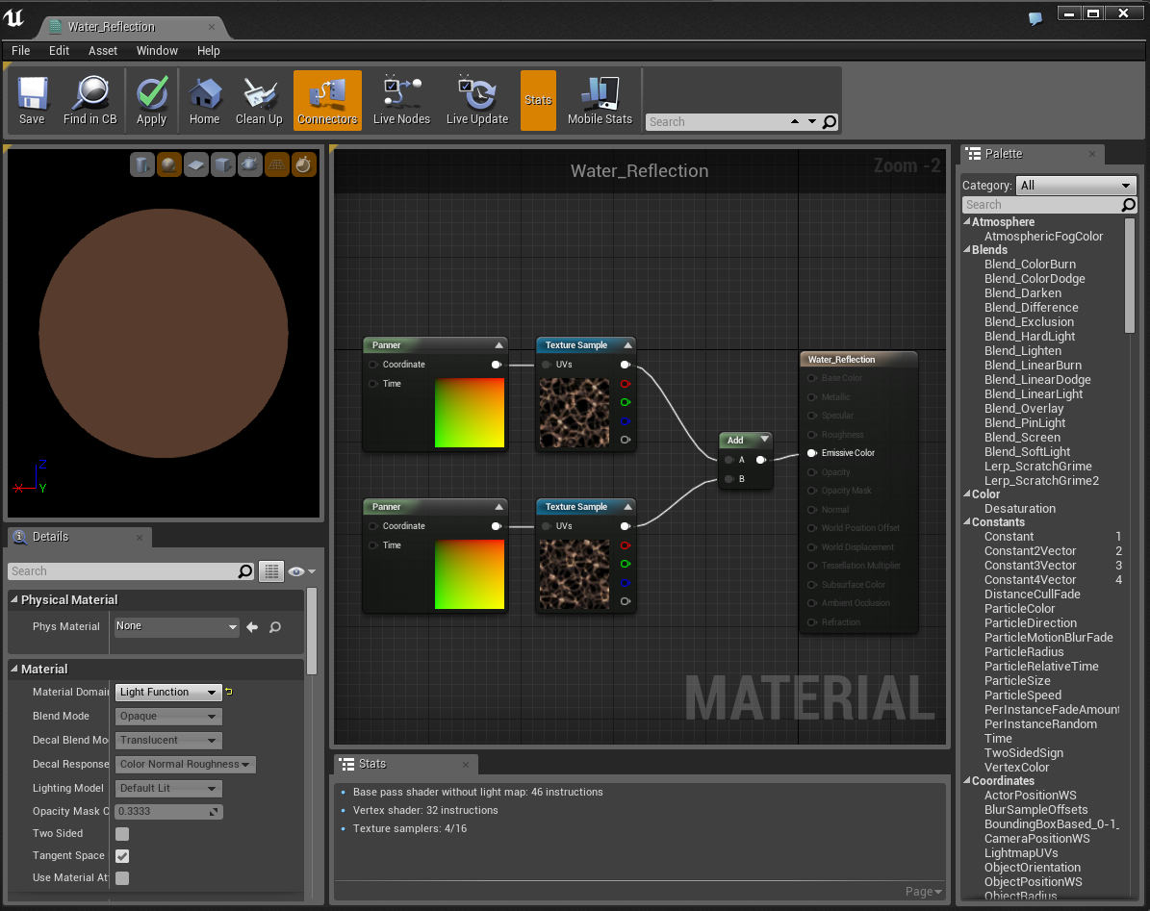Run Clean Up on the graph
This screenshot has height=911, width=1150.
click(x=259, y=100)
